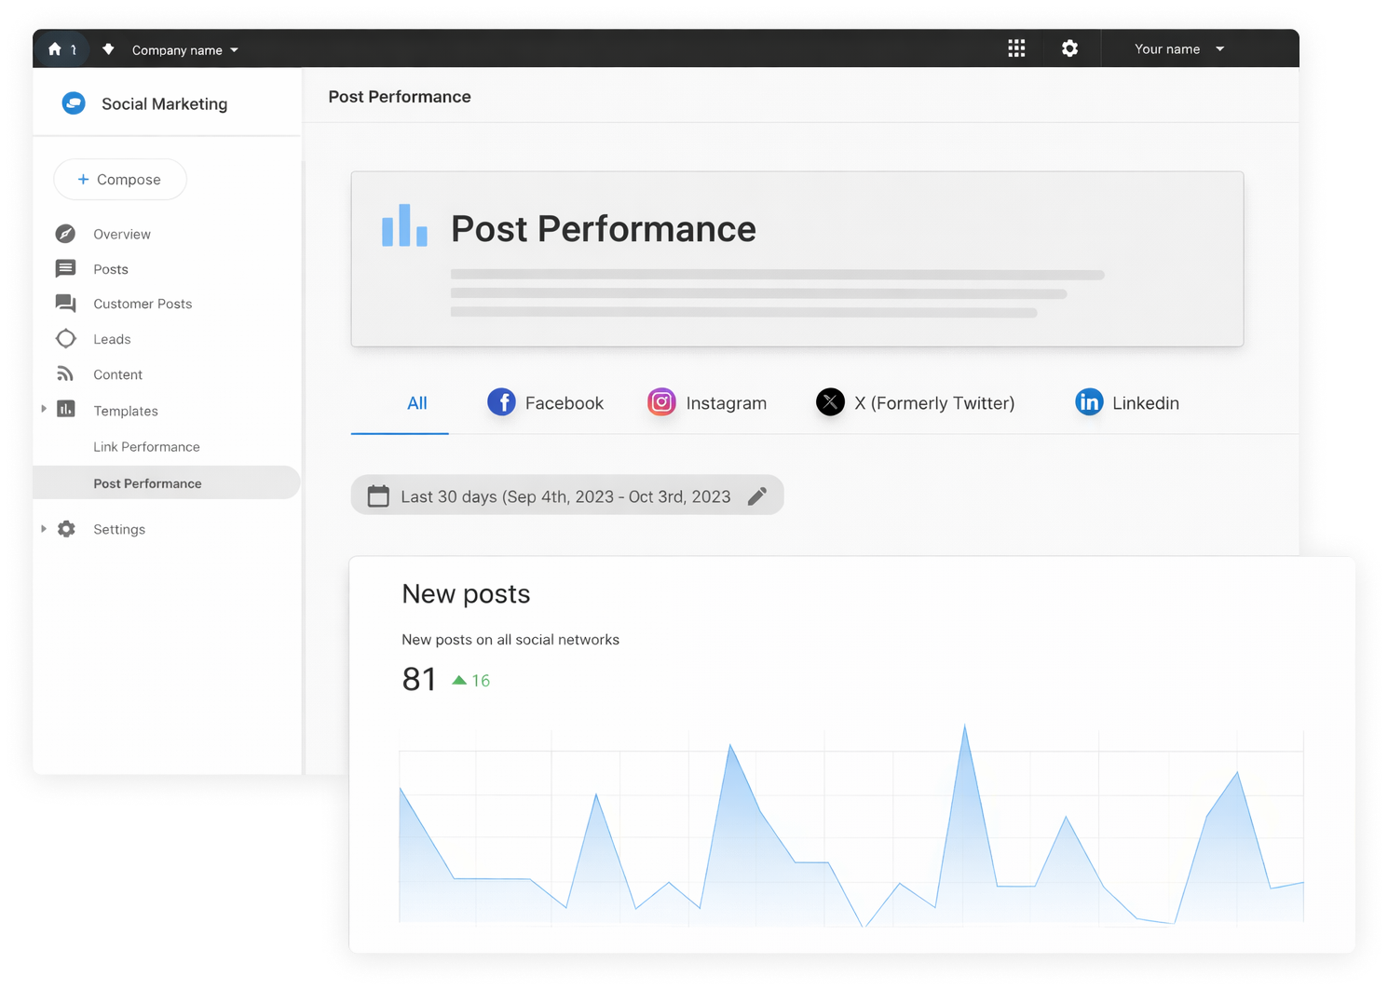Image resolution: width=1388 pixels, height=990 pixels.
Task: Switch to the Instagram tab
Action: click(707, 402)
